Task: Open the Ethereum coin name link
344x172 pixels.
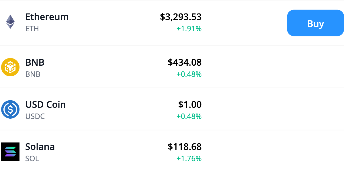Action: pyautogui.click(x=47, y=17)
